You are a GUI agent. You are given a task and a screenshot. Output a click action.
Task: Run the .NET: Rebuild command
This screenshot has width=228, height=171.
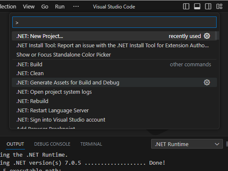click(x=114, y=101)
